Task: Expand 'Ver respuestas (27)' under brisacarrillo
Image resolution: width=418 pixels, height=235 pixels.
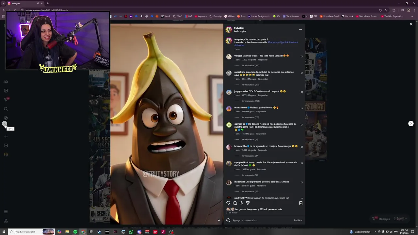Action: point(250,156)
